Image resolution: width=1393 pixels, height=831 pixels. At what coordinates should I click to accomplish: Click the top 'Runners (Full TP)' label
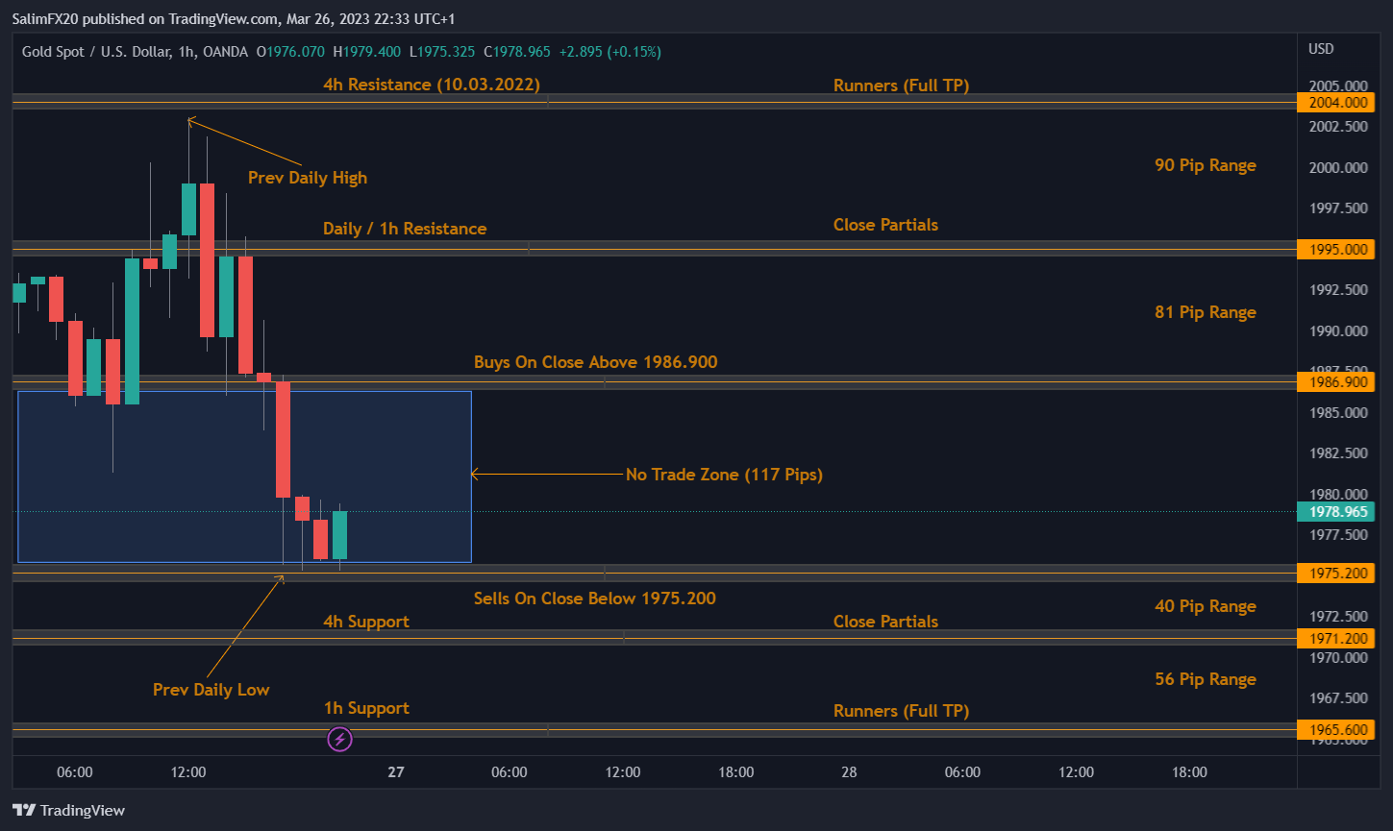[x=901, y=86]
